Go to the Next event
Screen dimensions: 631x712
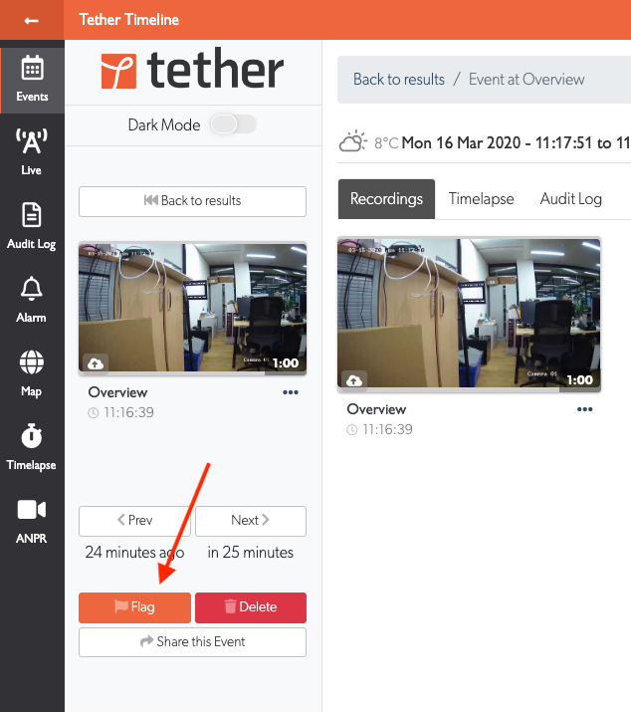click(x=251, y=521)
